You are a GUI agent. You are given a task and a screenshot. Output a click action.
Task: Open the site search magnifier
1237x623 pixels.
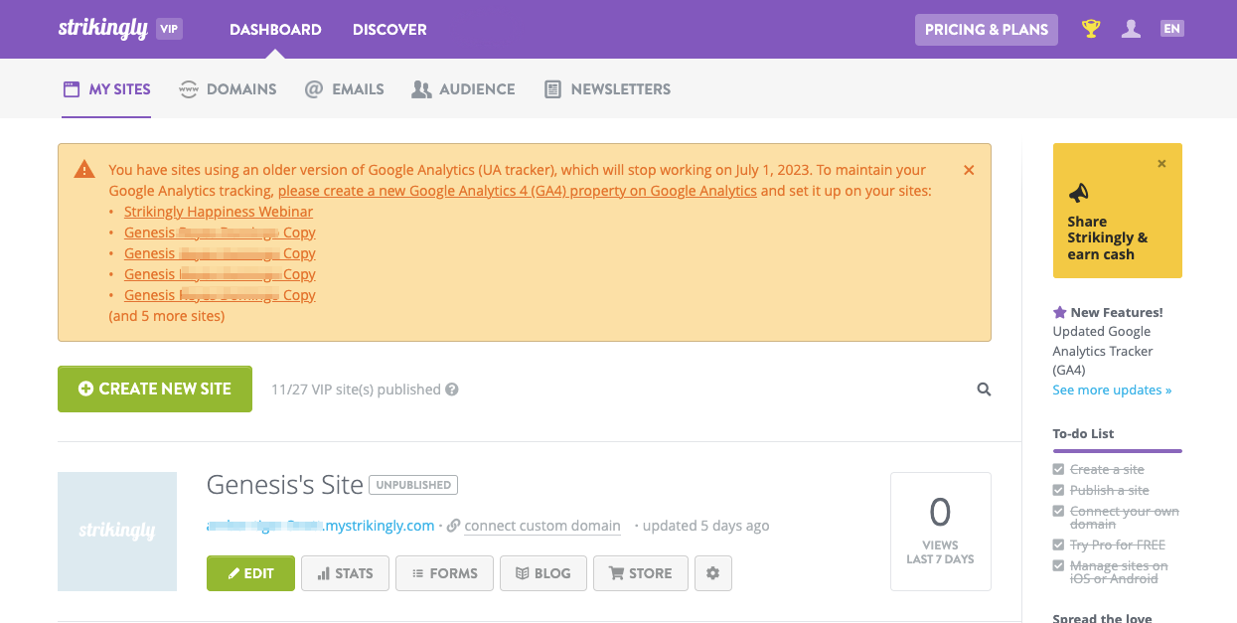pyautogui.click(x=984, y=389)
